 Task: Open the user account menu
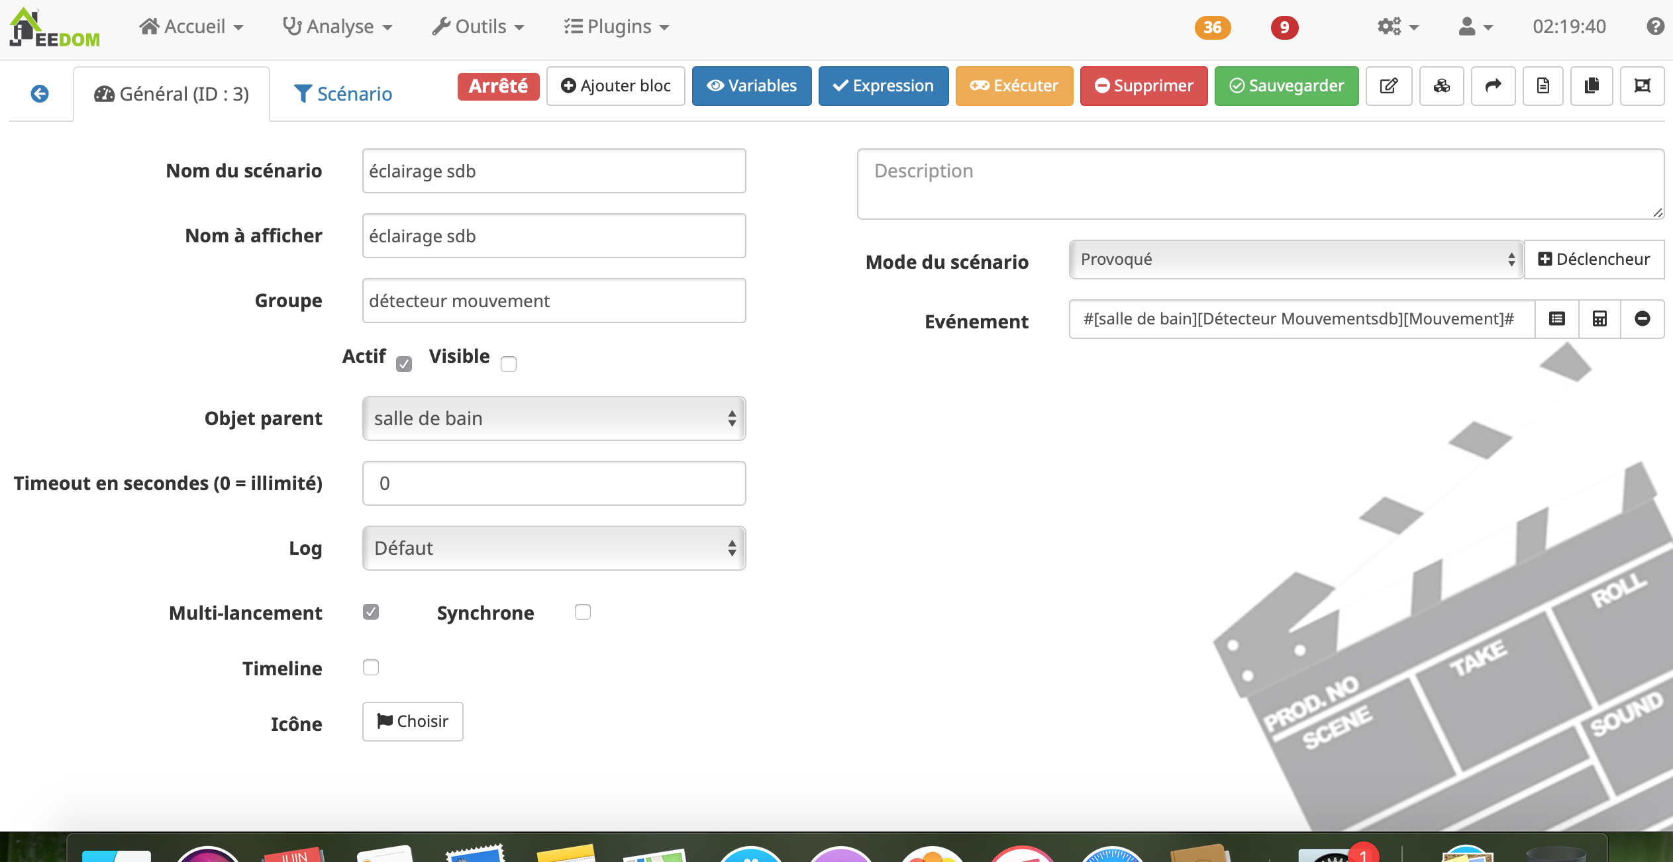1476,27
